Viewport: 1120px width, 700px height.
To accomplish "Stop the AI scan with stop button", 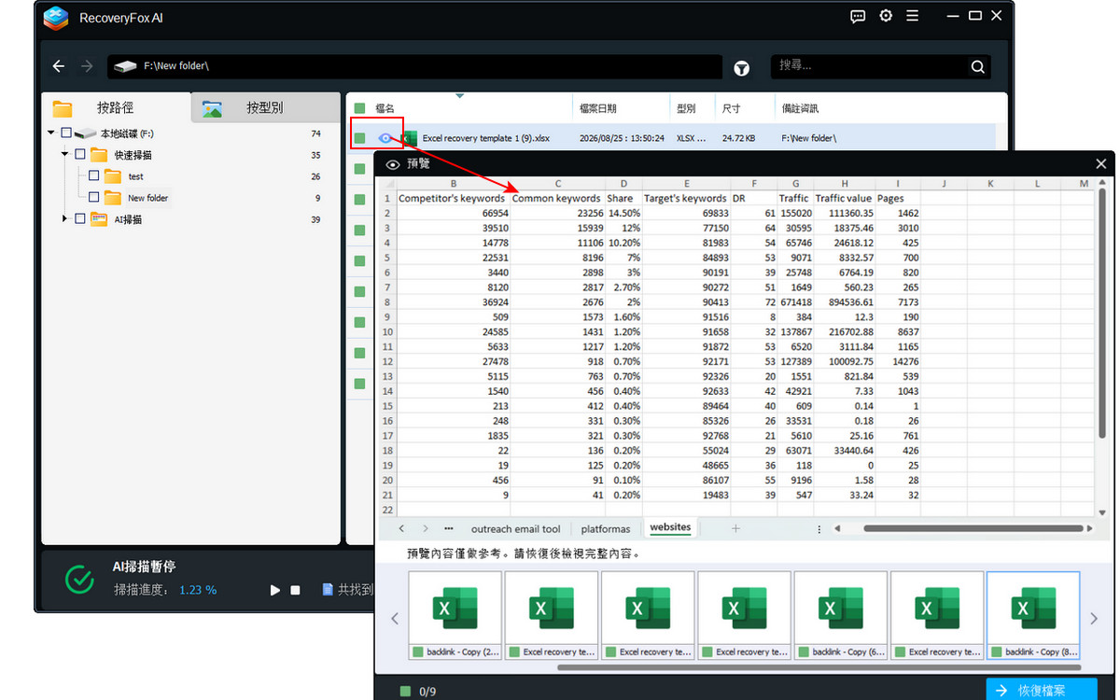I will tap(295, 590).
